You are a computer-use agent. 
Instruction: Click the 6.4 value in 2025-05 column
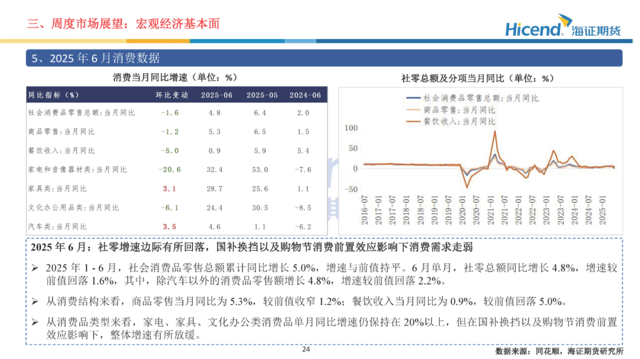[x=260, y=113]
